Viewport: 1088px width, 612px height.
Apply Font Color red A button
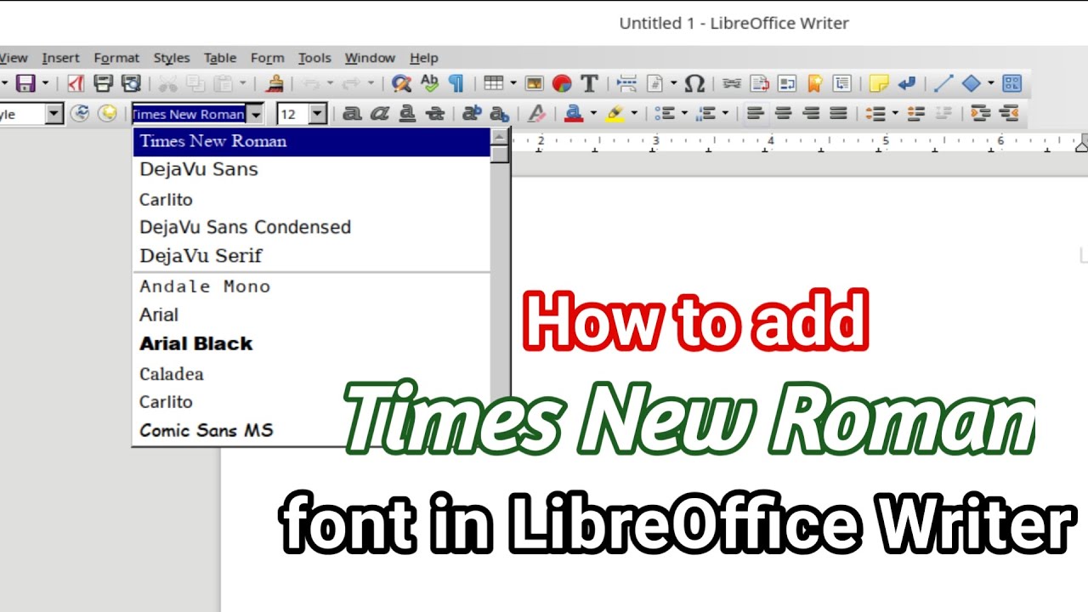pyautogui.click(x=574, y=113)
